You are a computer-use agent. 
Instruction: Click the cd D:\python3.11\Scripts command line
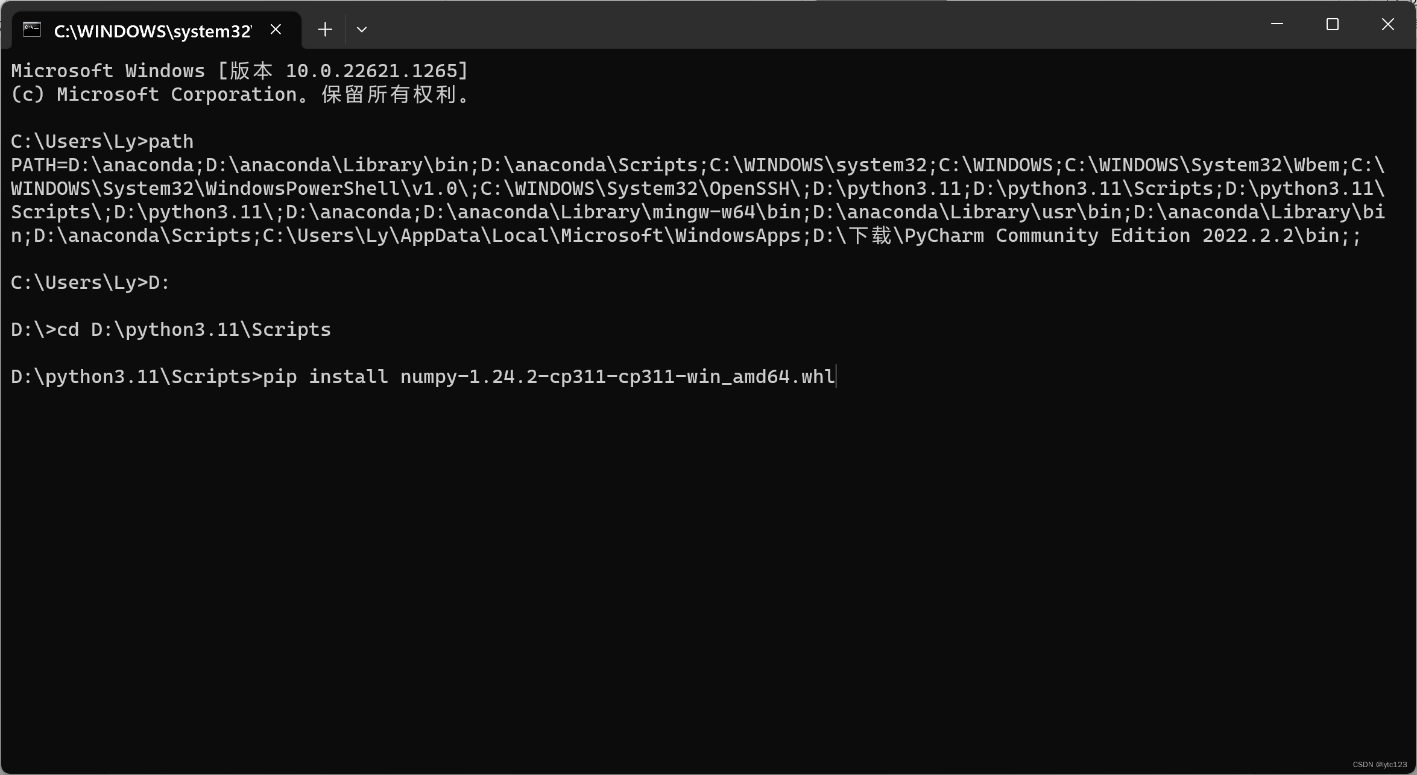pos(170,329)
